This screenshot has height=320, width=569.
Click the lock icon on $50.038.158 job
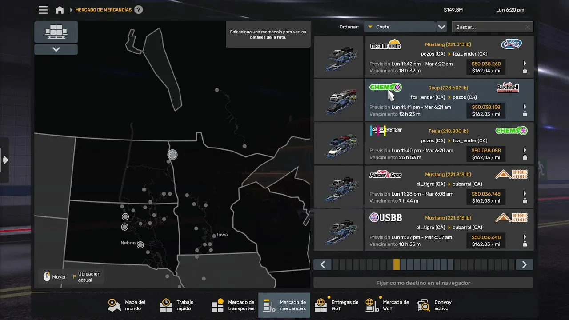pyautogui.click(x=525, y=114)
